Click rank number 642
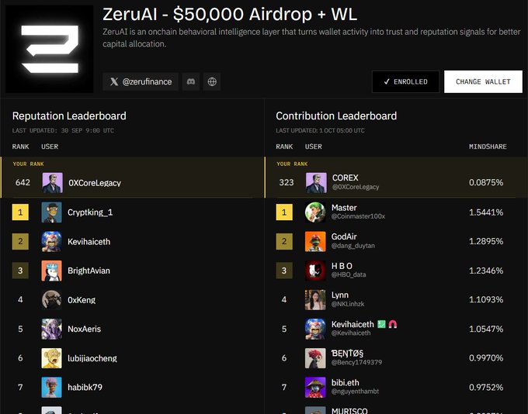The image size is (528, 414). click(23, 182)
